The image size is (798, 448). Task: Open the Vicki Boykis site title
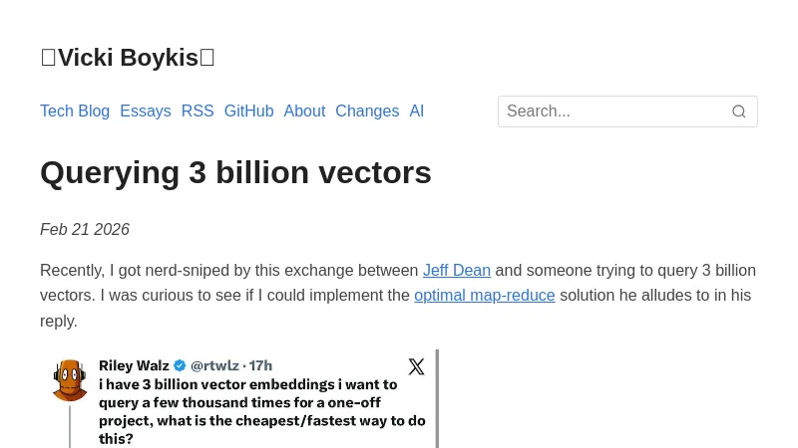point(128,58)
